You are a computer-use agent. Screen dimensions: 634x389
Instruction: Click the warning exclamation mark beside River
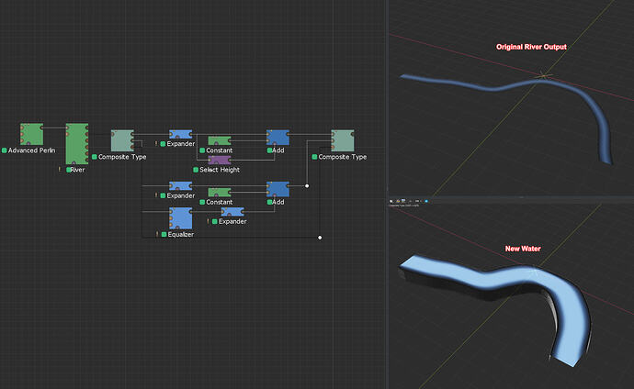(60, 170)
